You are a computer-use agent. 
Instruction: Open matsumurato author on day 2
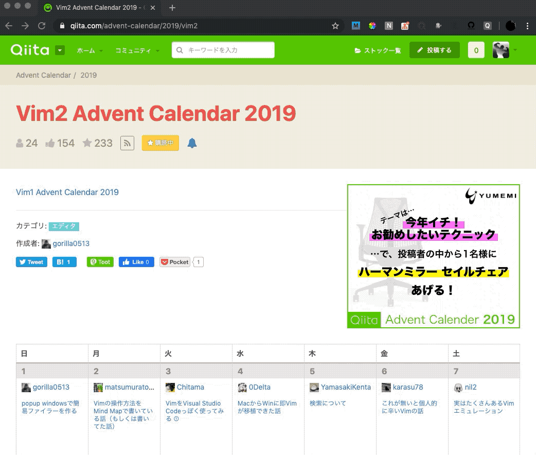pos(129,387)
